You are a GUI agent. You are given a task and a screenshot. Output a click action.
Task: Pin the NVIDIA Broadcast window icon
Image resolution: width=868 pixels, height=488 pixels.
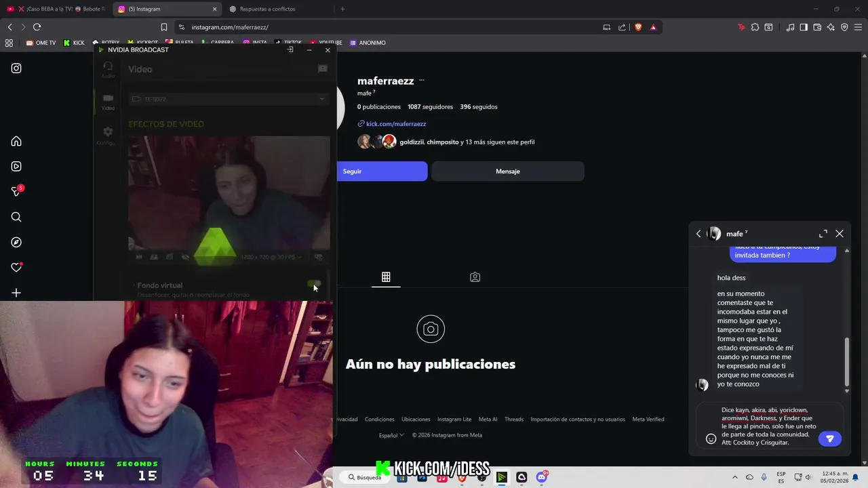[290, 49]
